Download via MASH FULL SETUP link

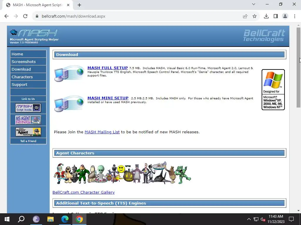click(x=108, y=68)
